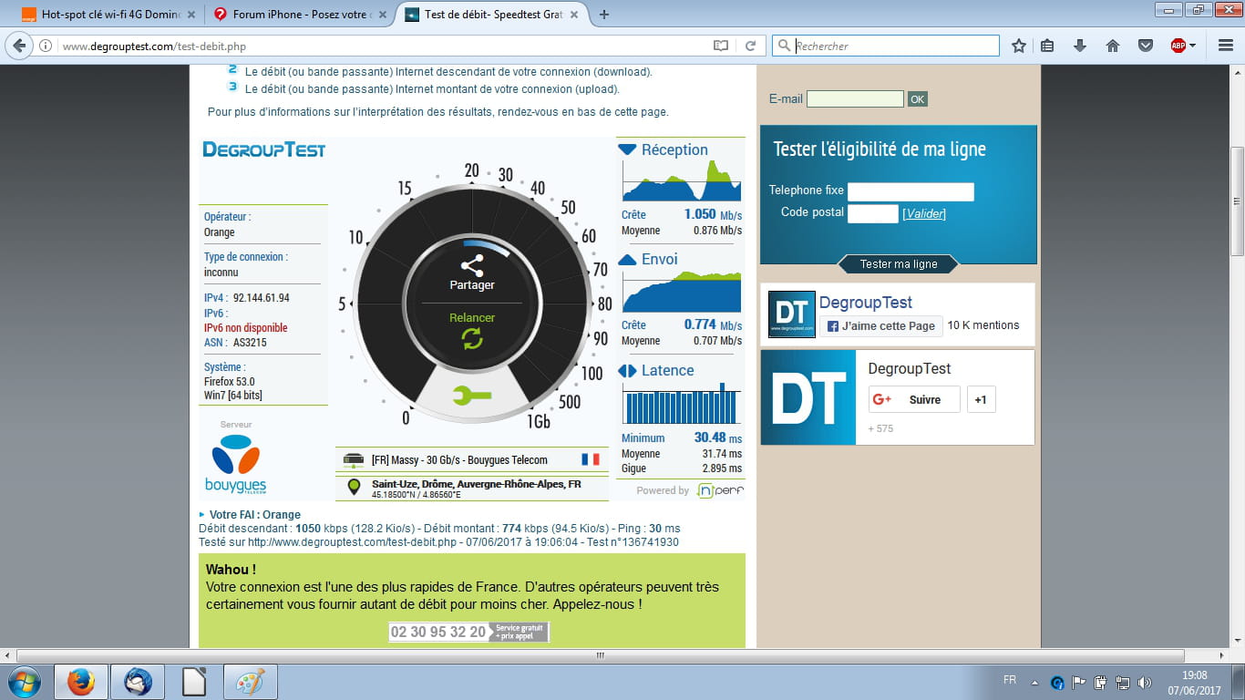The height and width of the screenshot is (700, 1245).
Task: Click the Telephone fixe input field
Action: click(911, 191)
